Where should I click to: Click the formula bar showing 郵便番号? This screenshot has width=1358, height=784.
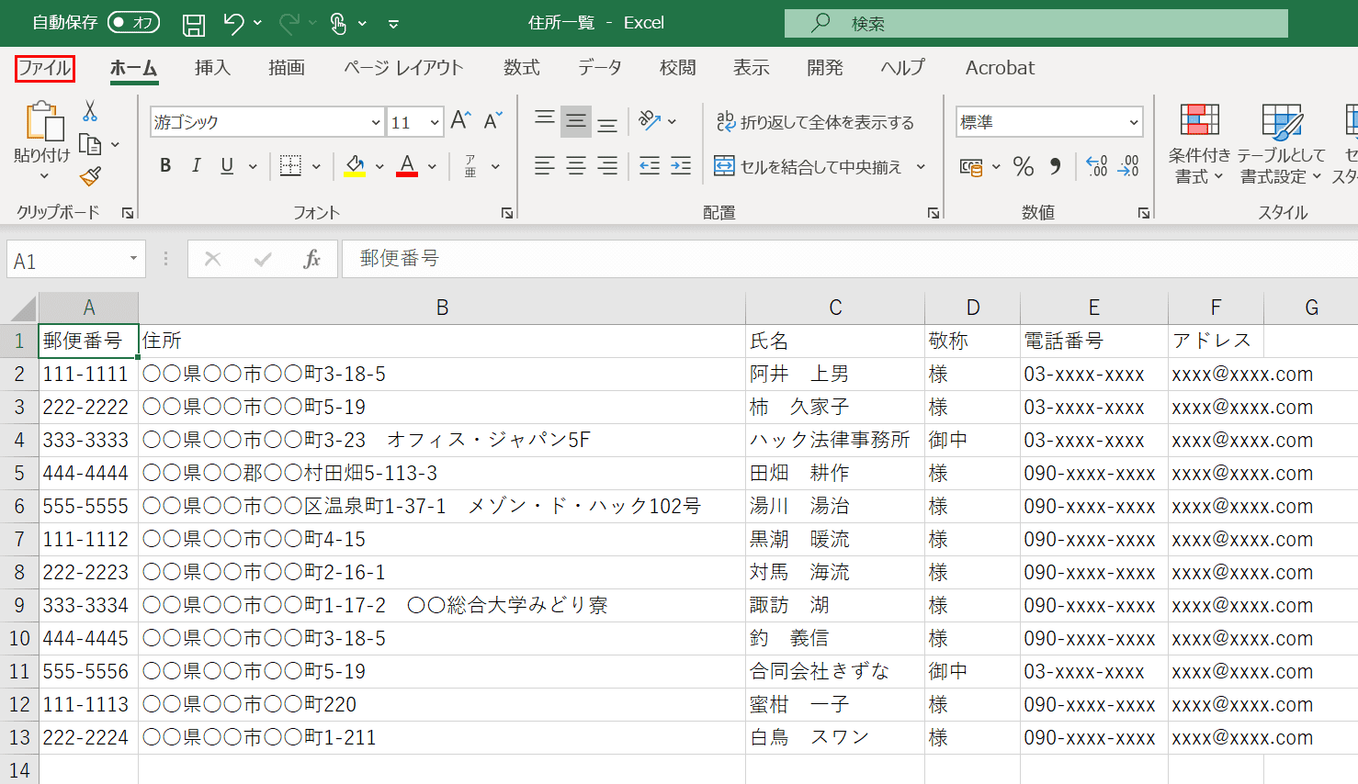click(x=850, y=259)
